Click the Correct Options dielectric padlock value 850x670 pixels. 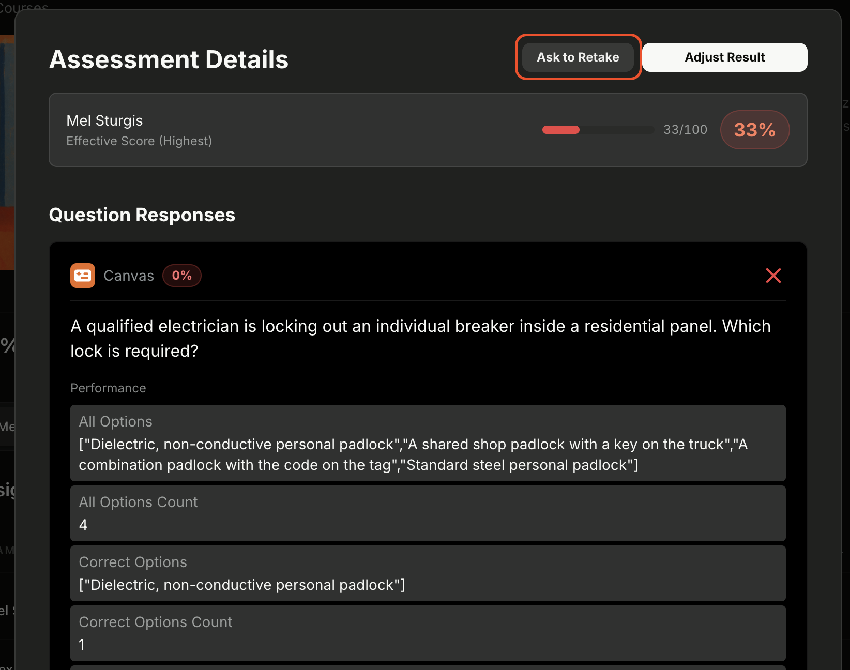(x=242, y=585)
